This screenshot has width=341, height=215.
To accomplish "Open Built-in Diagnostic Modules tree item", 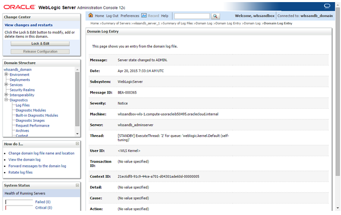I will 37,116.
